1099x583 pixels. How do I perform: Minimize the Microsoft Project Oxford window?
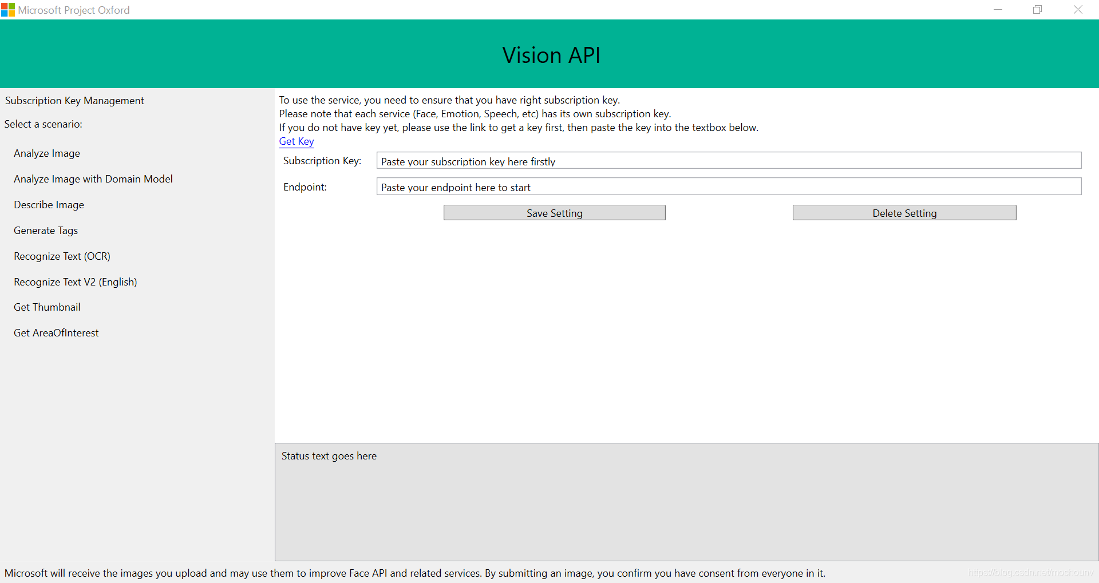[998, 10]
